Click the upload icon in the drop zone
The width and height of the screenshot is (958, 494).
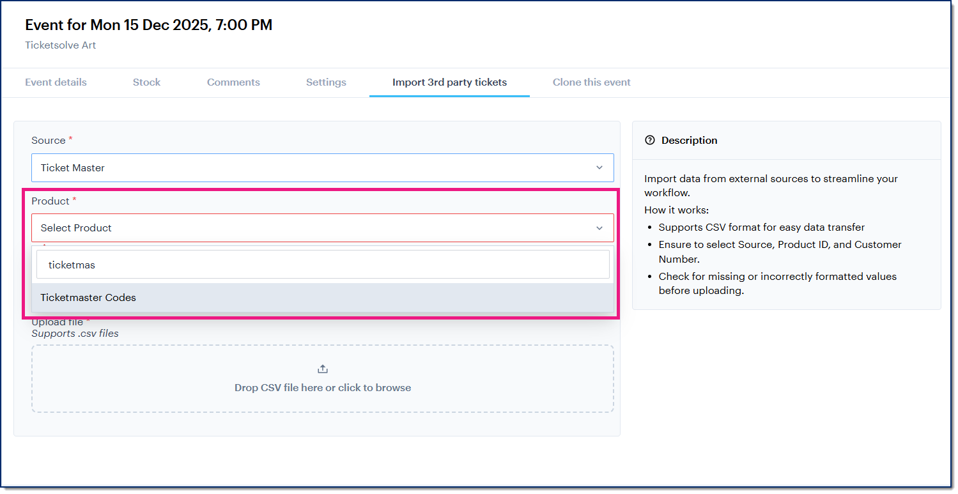click(323, 369)
